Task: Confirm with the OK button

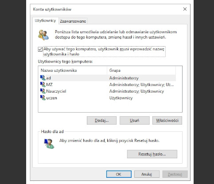Action: tap(119, 174)
